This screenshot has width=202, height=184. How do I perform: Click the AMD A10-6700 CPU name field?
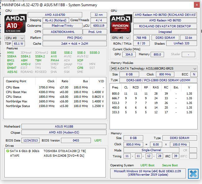point(55,15)
